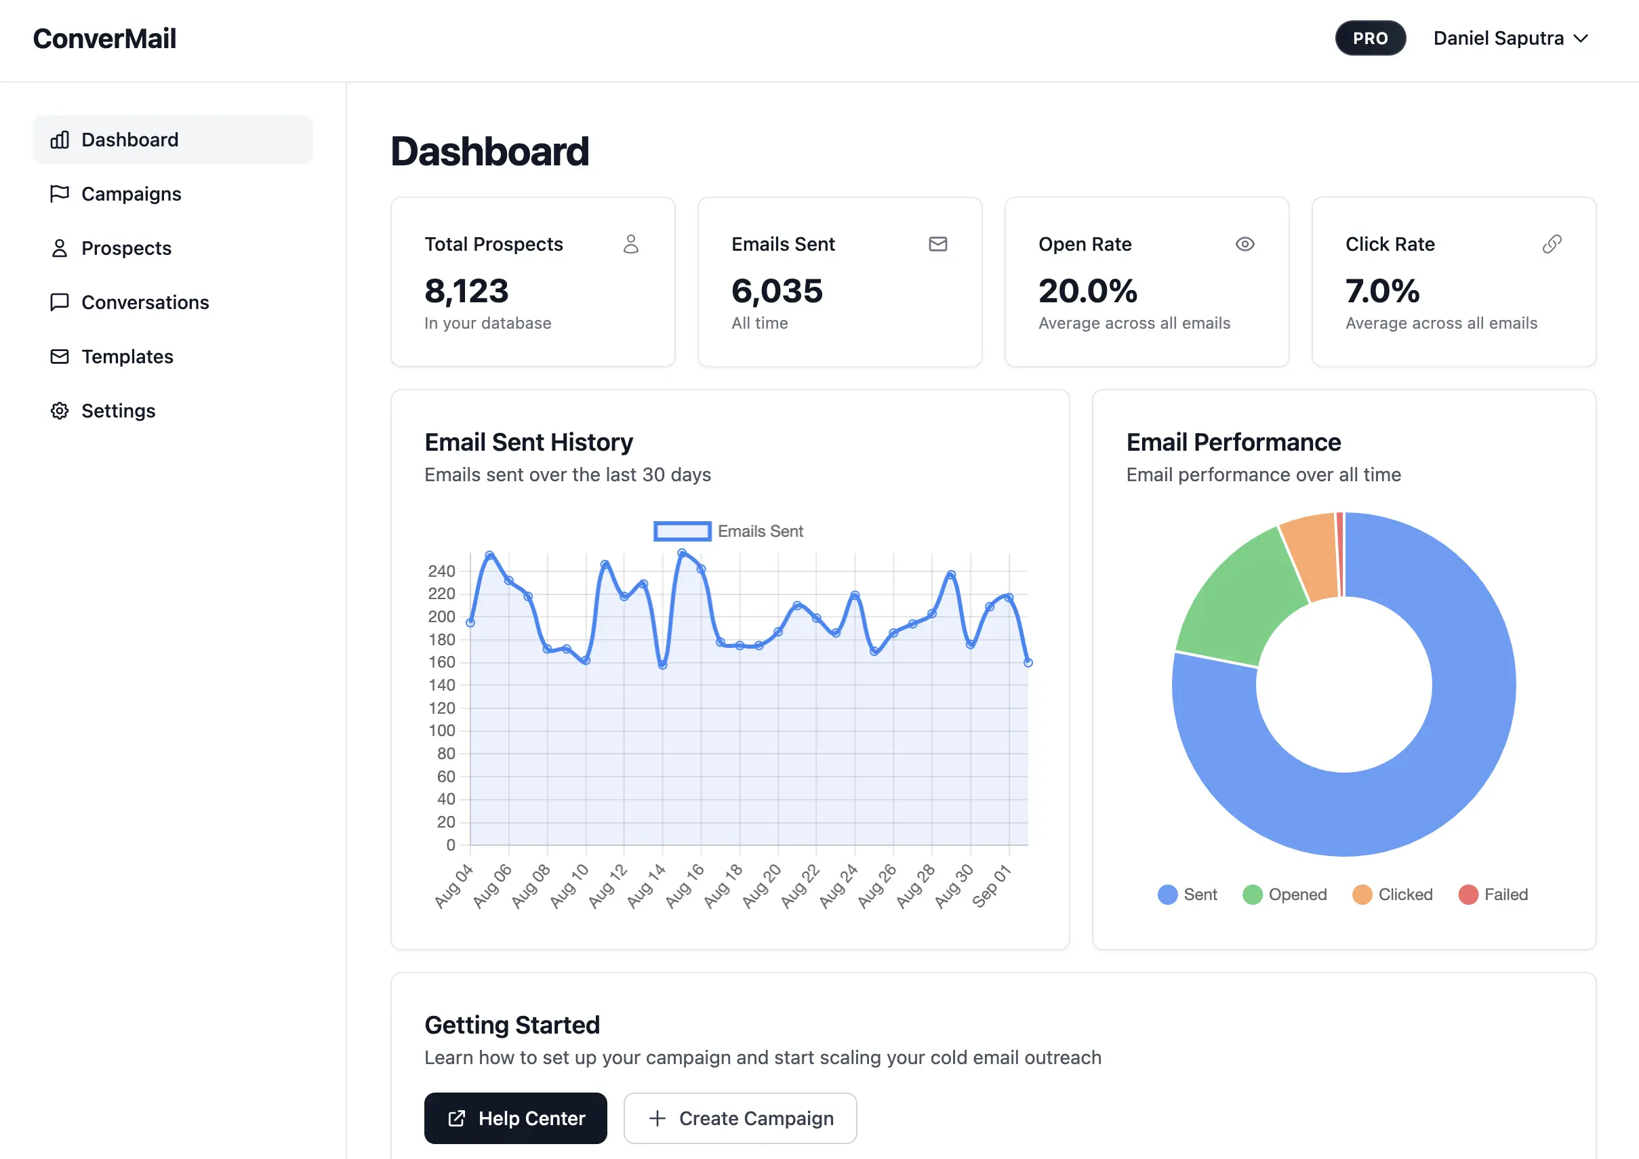This screenshot has height=1159, width=1639.
Task: Open the Campaigns menu item
Action: [x=131, y=194]
